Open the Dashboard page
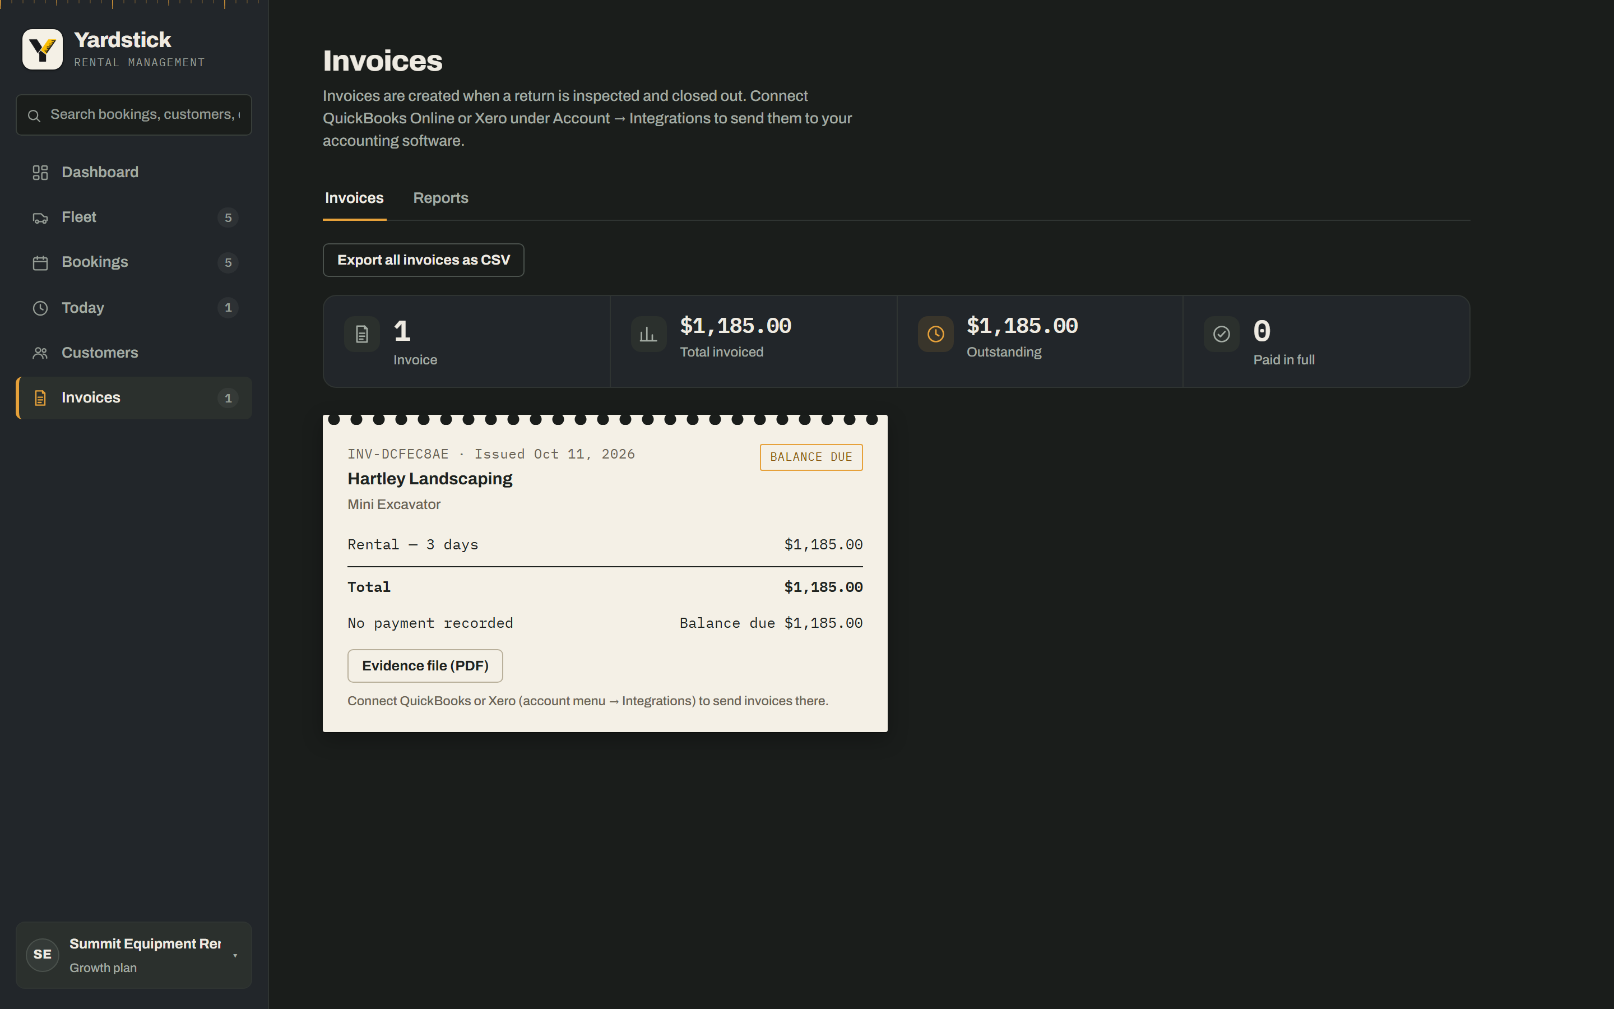 (133, 172)
